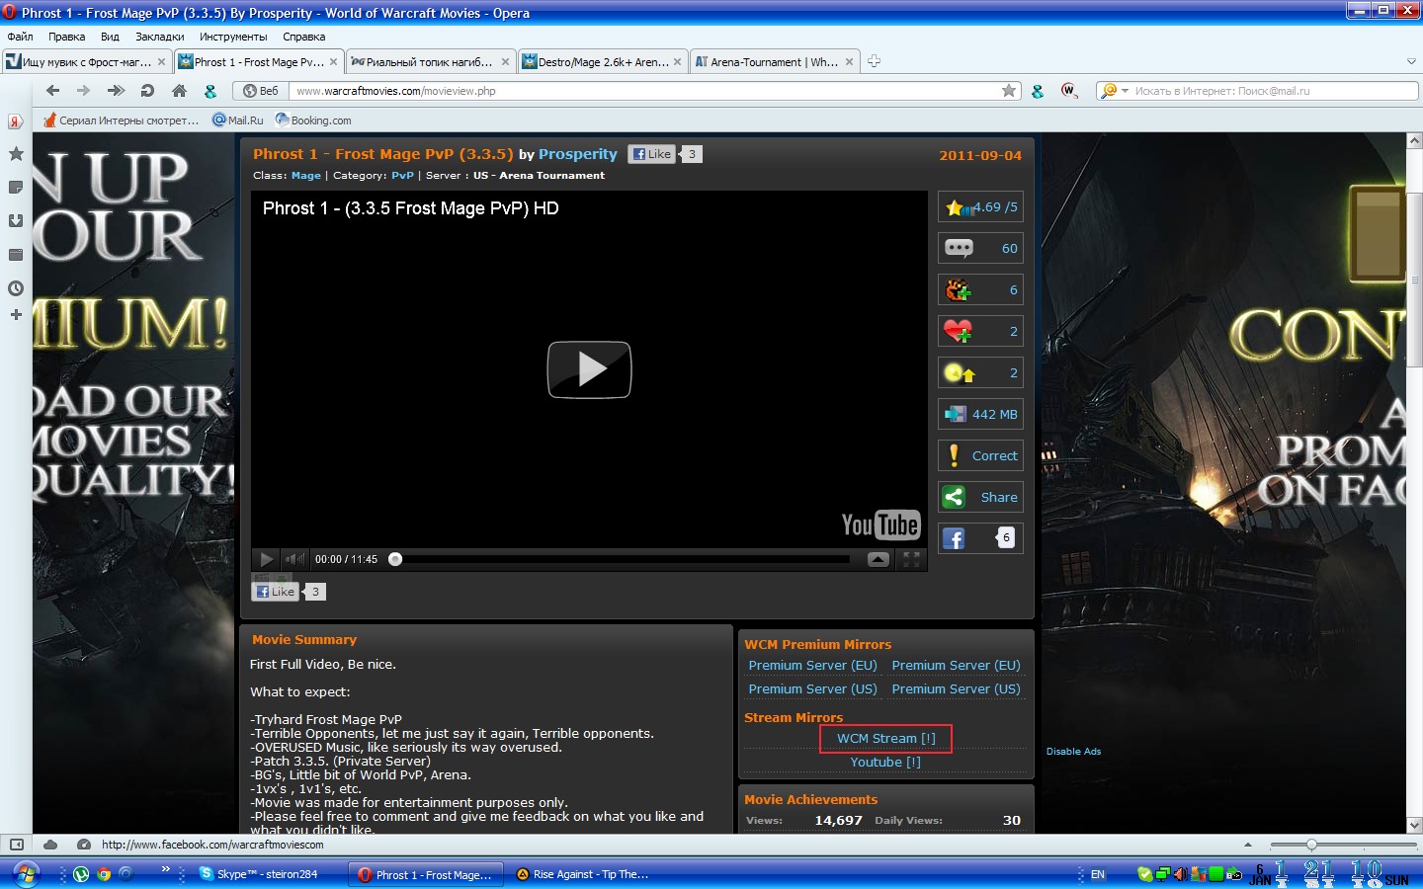Switch to Rise Against taskbar window
1423x889 pixels.
(x=583, y=874)
